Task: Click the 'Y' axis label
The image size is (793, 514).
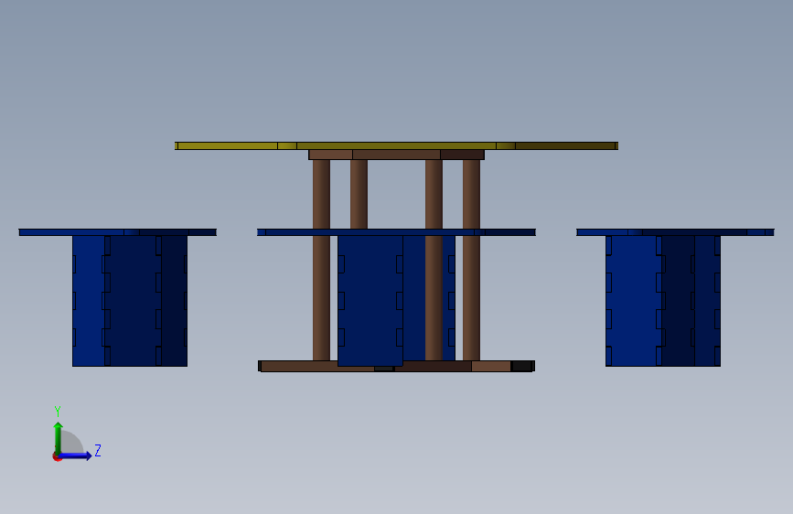Action: coord(58,411)
